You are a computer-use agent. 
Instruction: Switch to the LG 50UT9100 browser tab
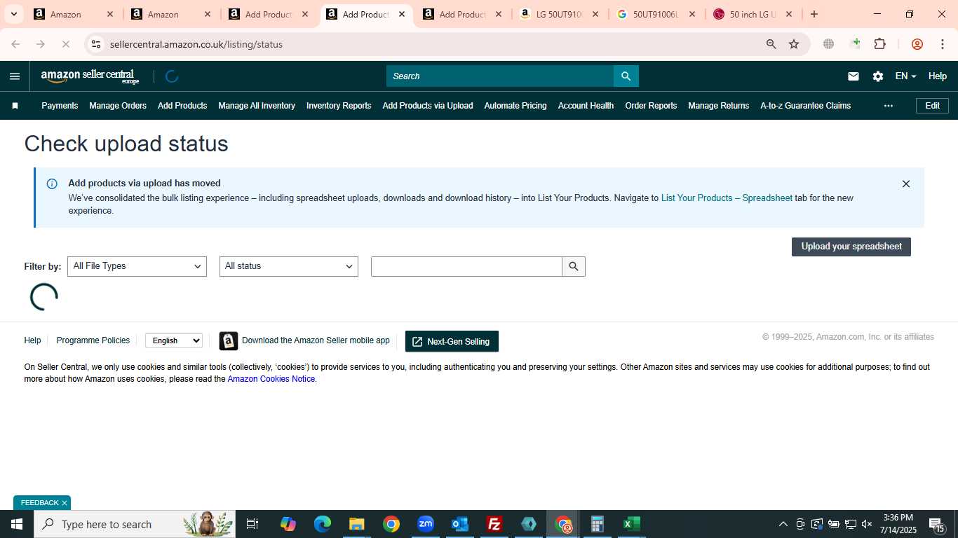[x=559, y=14]
